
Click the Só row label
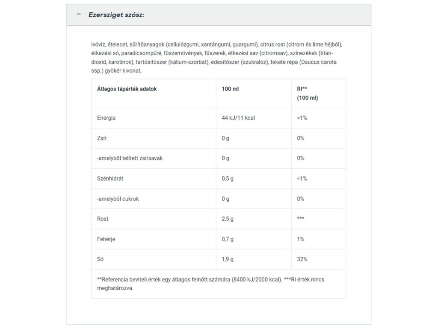tap(100, 259)
